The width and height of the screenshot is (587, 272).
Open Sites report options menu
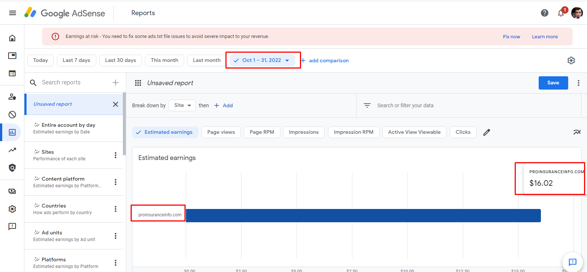pos(115,155)
